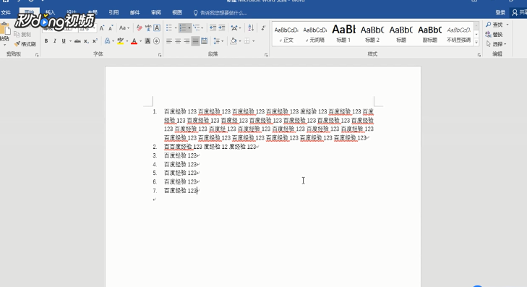The height and width of the screenshot is (287, 527).
Task: Toggle subscript formatting
Action: tap(86, 41)
